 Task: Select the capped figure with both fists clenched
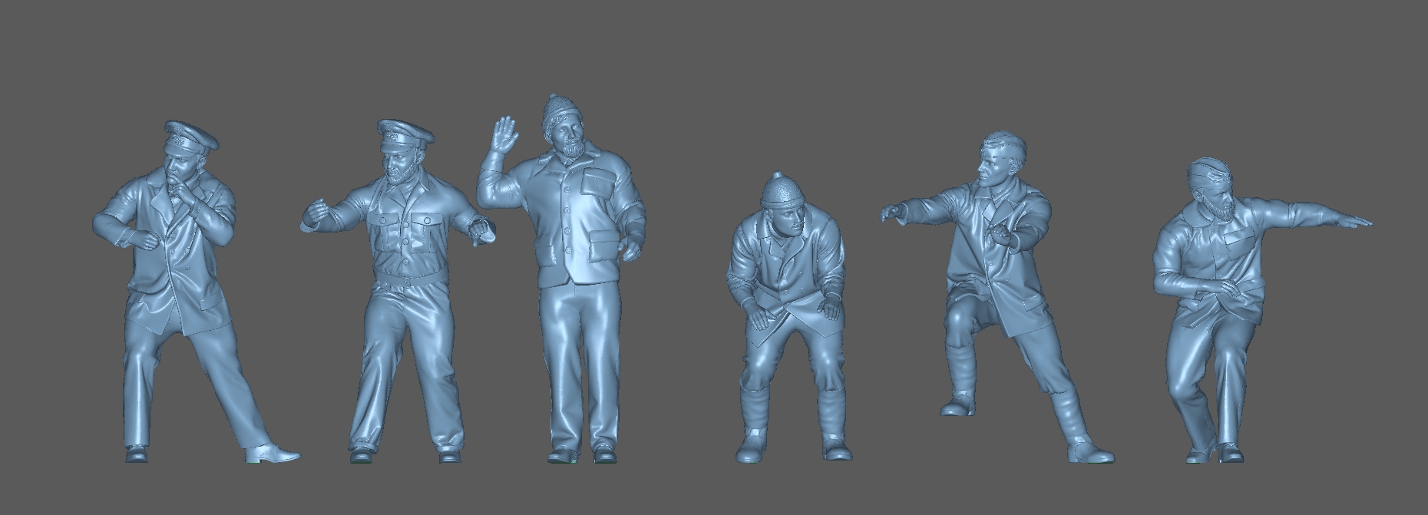pos(399,292)
